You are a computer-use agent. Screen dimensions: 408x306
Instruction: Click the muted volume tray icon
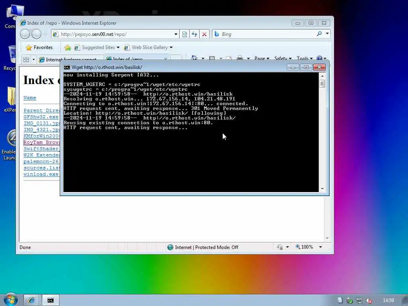point(369,300)
